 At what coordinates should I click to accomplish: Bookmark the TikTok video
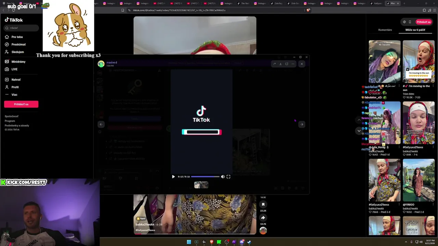point(263,204)
